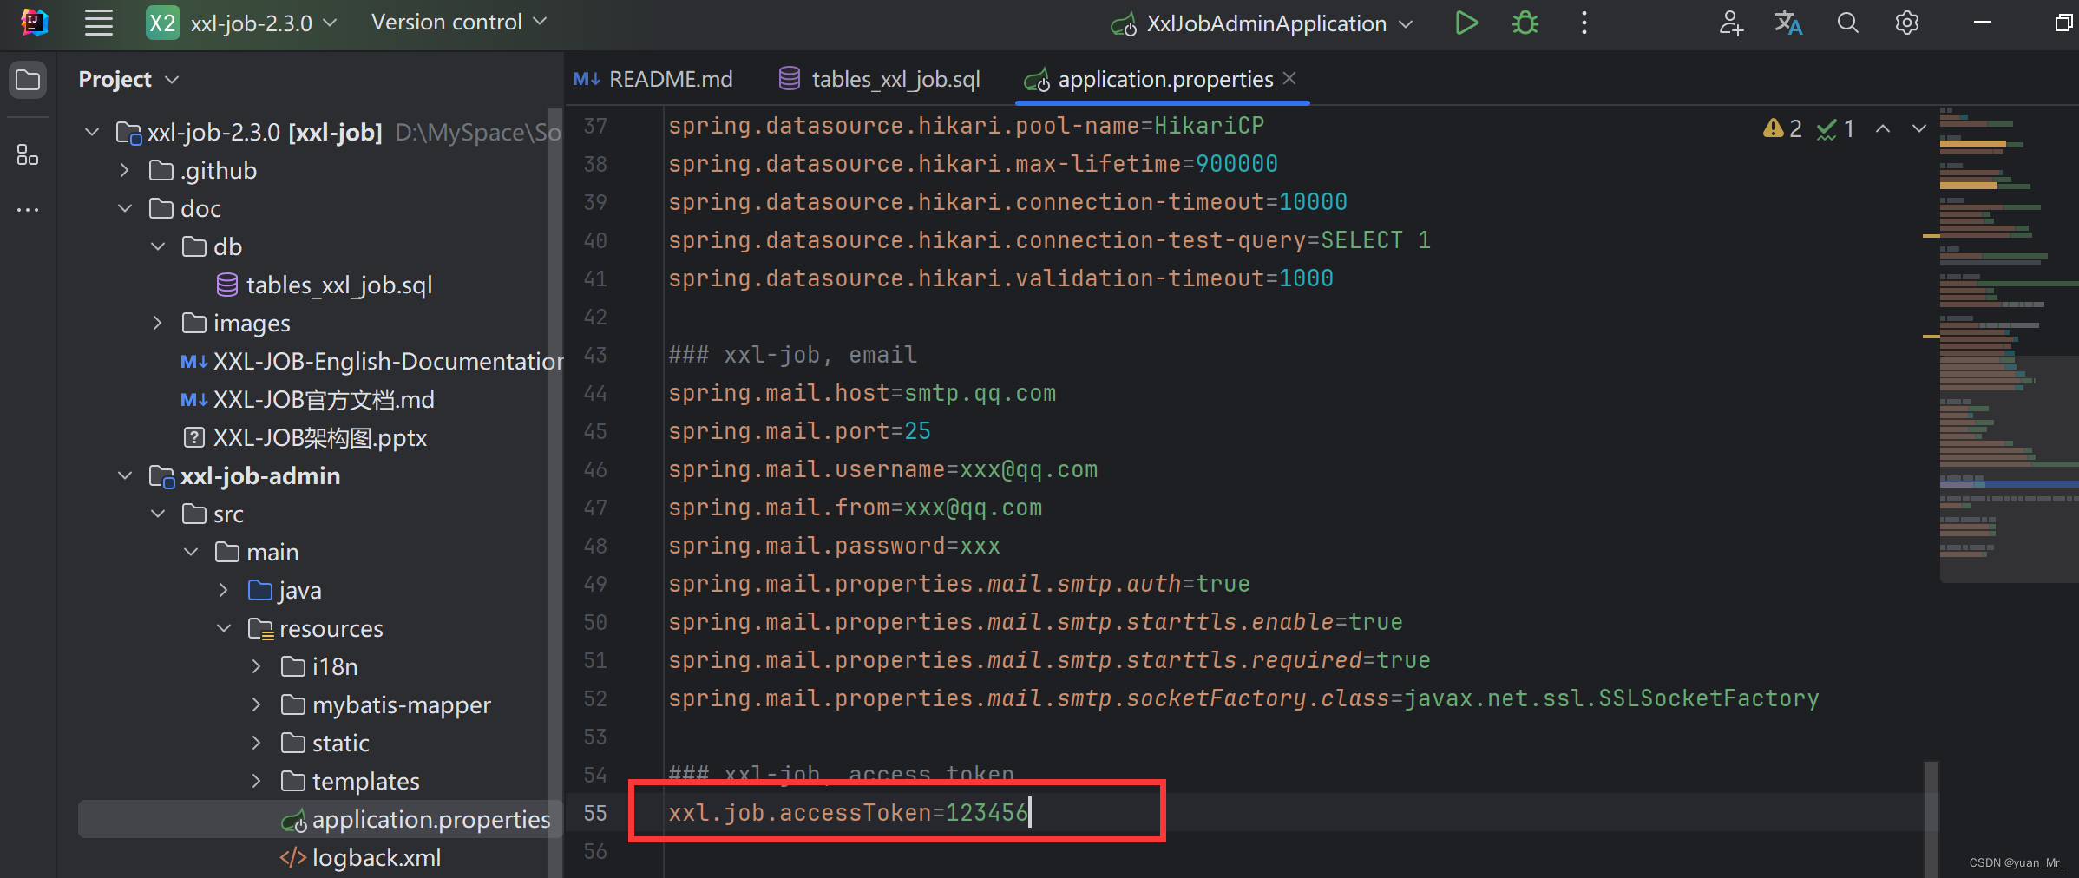Open the More Actions three-dot menu
Viewport: 2079px width, 878px height.
click(x=1584, y=23)
